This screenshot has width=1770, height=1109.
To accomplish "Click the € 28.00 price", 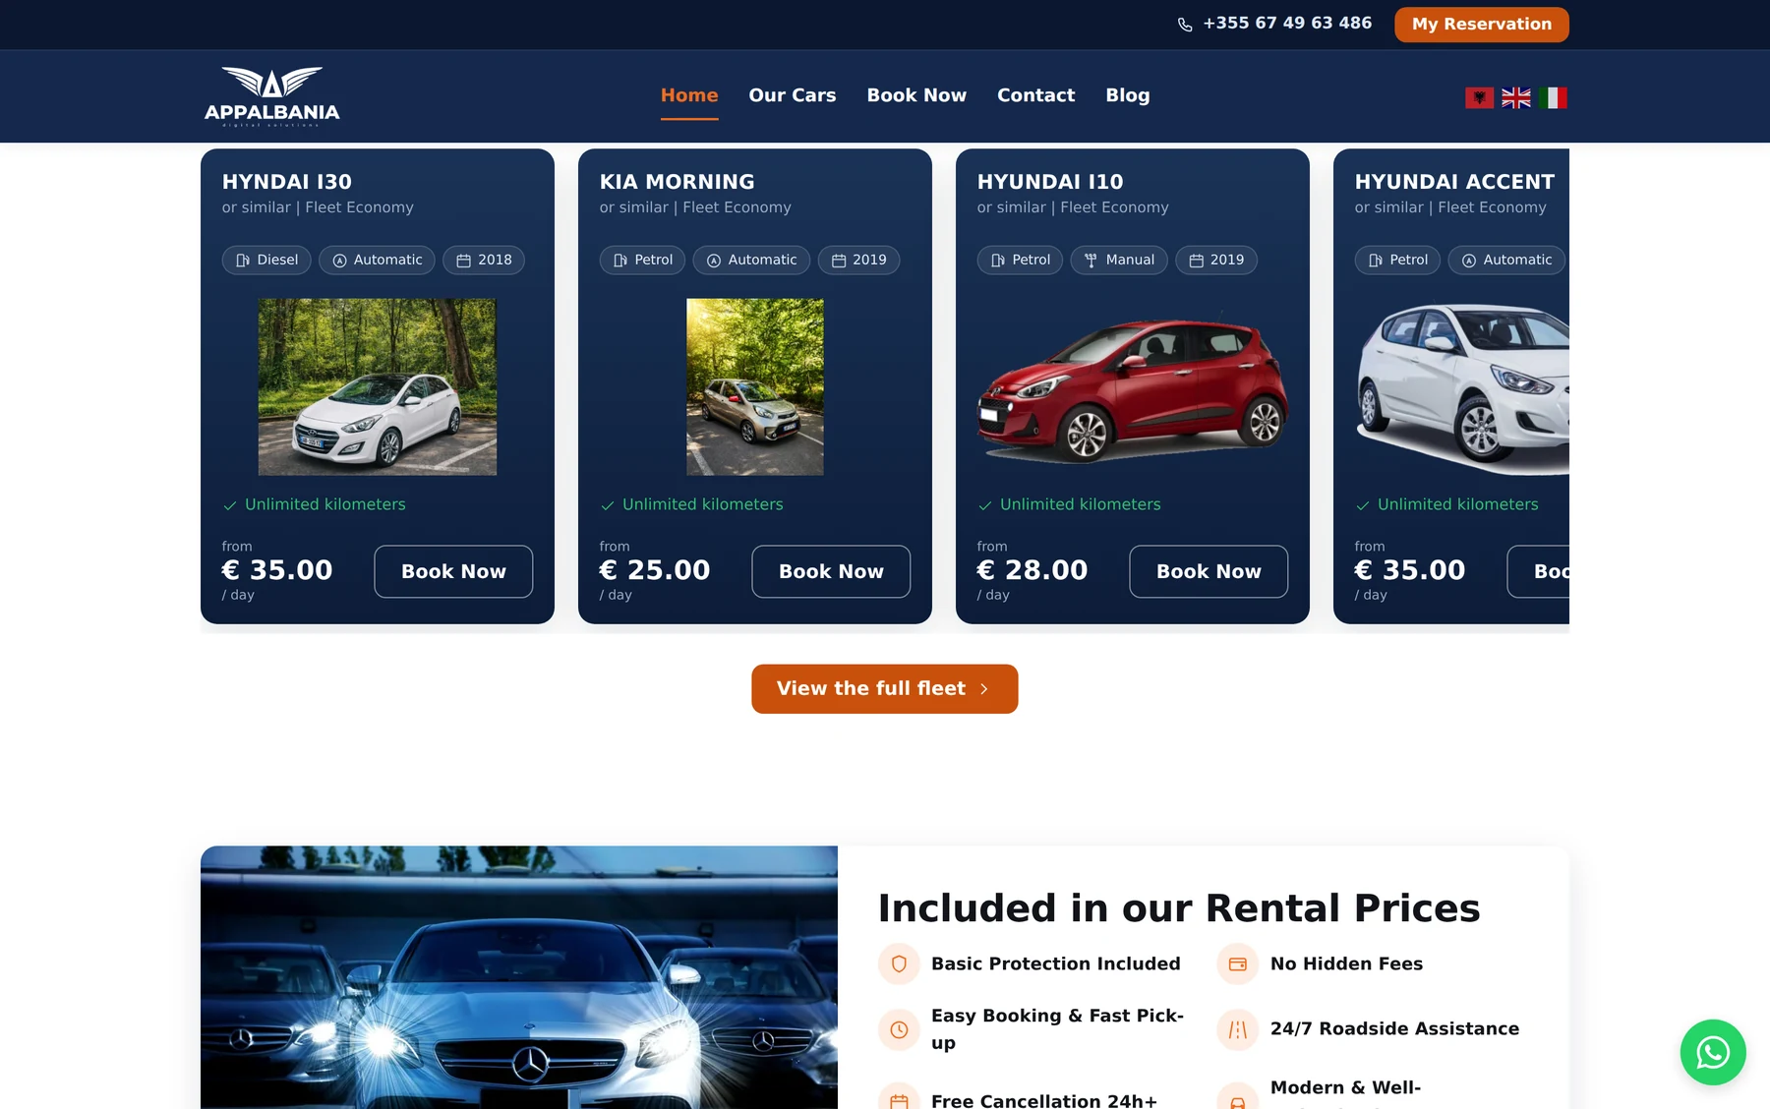I will pyautogui.click(x=1032, y=570).
